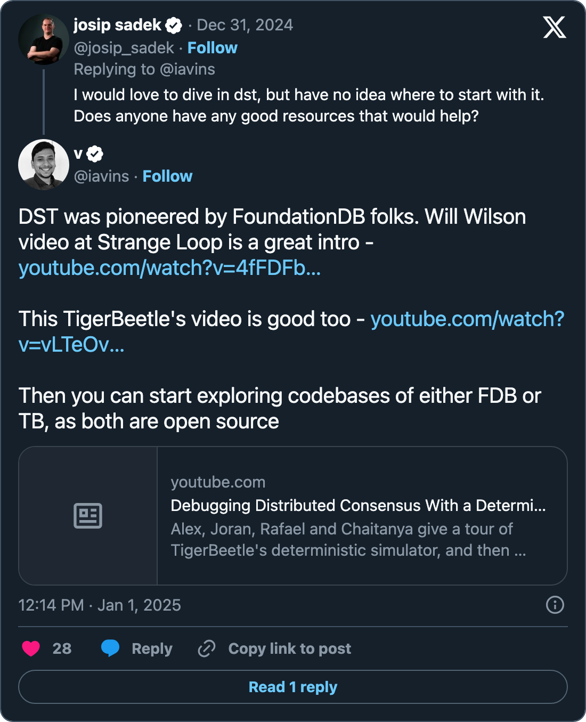Image resolution: width=586 pixels, height=722 pixels.
Task: Click the X logo icon
Action: 554,27
